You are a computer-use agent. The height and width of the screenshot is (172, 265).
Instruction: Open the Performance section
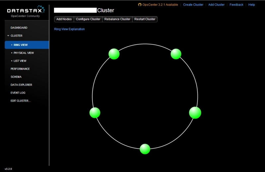pos(20,69)
